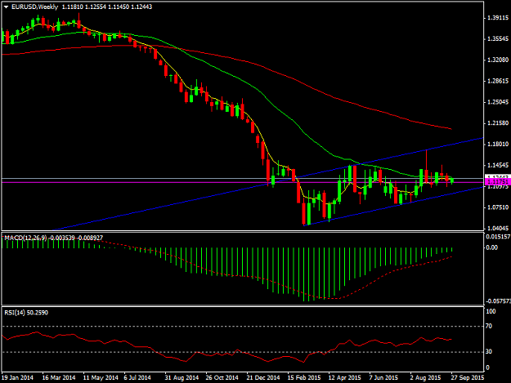Select the 21 Dec 2014 date label
The width and height of the screenshot is (511, 383).
click(x=263, y=378)
